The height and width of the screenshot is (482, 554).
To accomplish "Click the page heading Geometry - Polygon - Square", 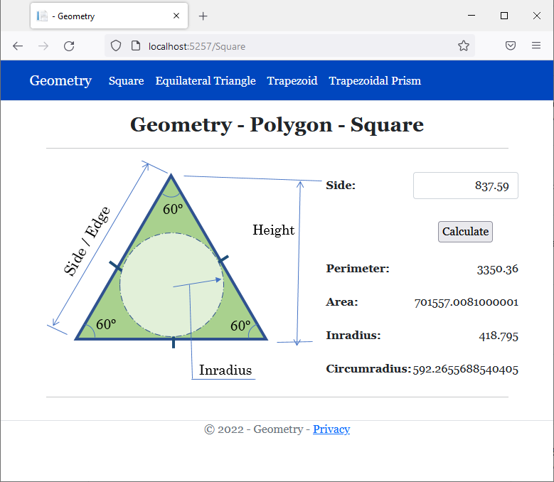I will [277, 124].
